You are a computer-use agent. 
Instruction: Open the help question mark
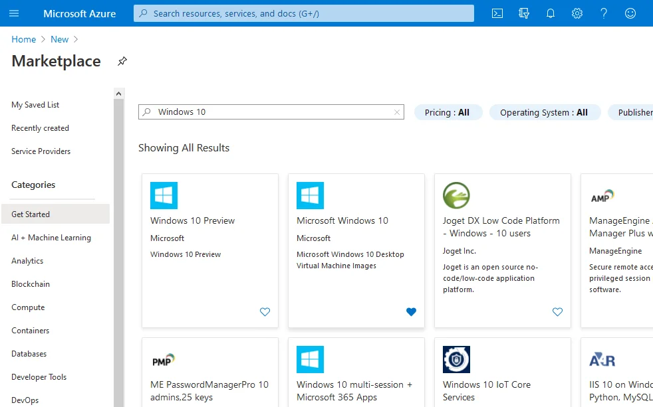pyautogui.click(x=603, y=13)
